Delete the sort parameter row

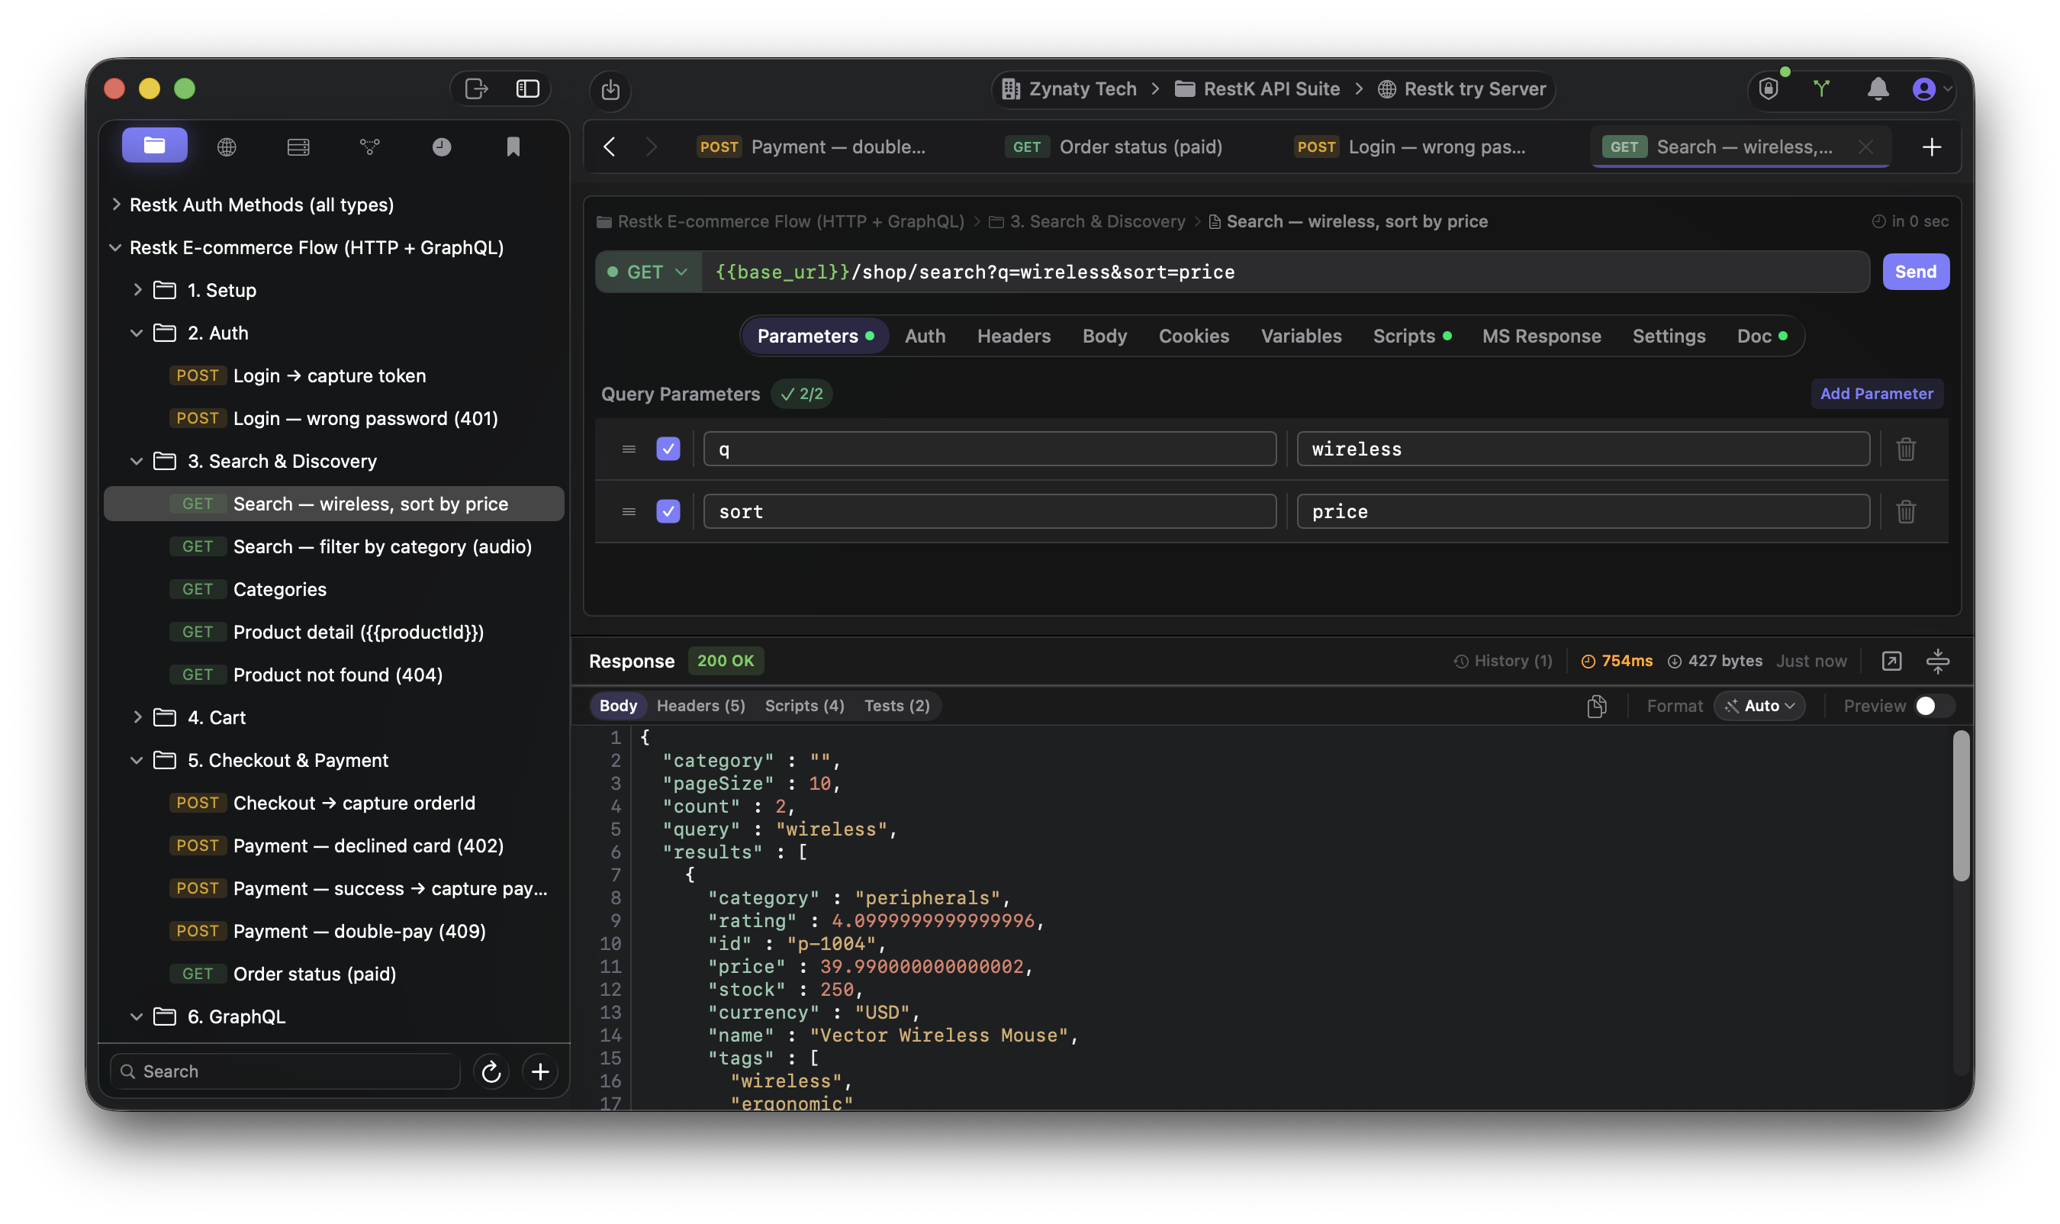[1905, 511]
